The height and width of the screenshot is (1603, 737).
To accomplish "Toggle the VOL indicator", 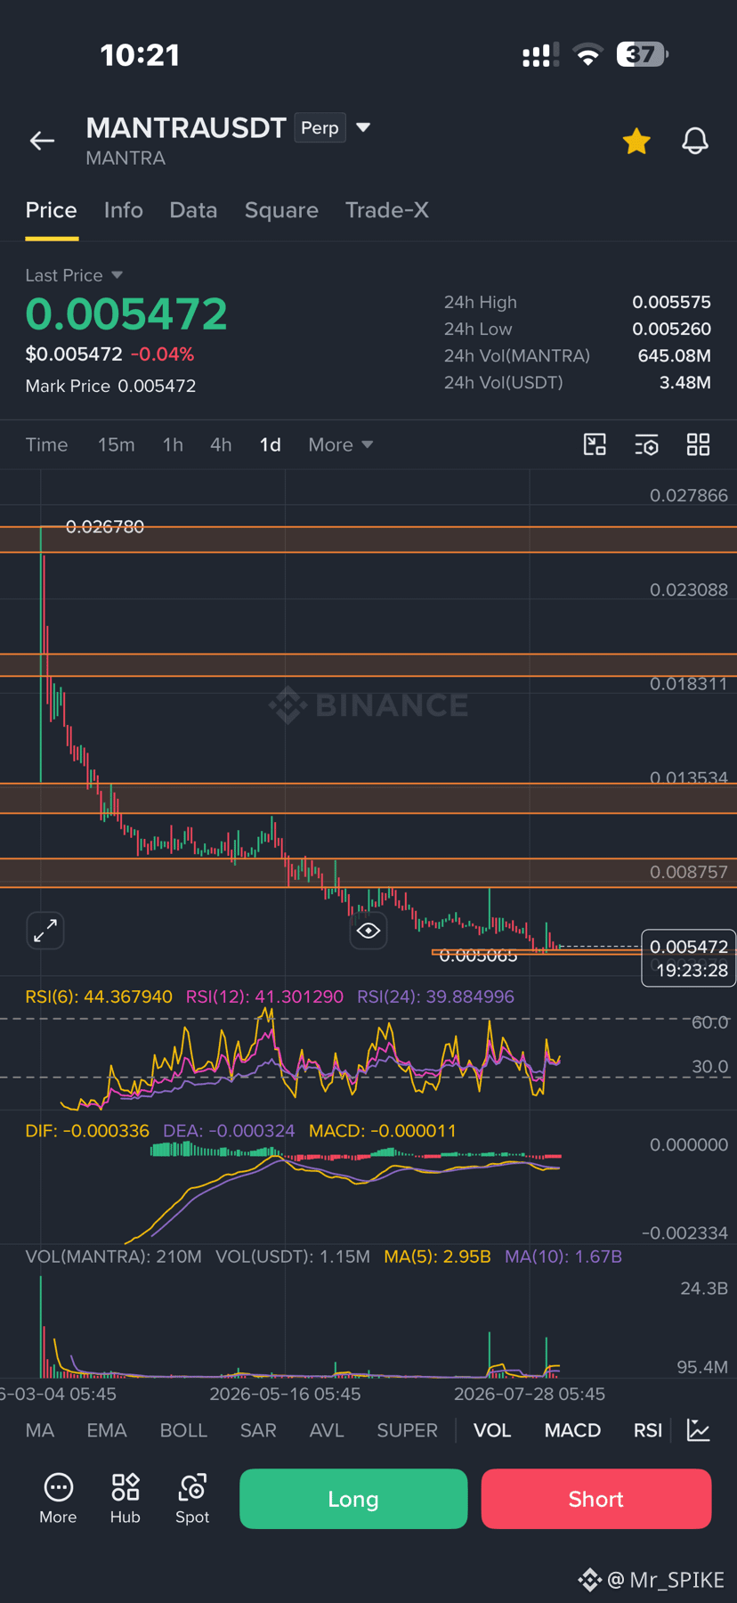I will [x=492, y=1430].
